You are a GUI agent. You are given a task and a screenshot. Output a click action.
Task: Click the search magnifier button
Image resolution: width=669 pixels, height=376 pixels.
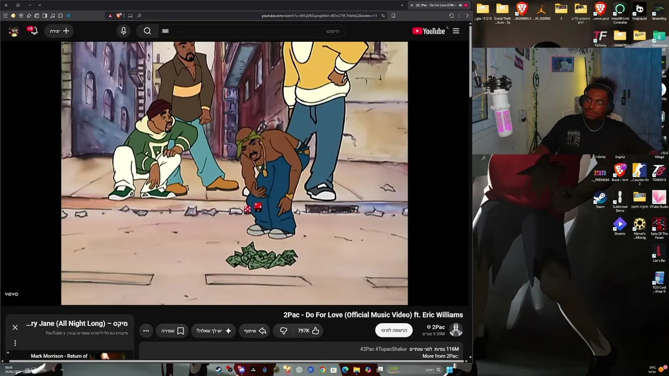coord(147,31)
